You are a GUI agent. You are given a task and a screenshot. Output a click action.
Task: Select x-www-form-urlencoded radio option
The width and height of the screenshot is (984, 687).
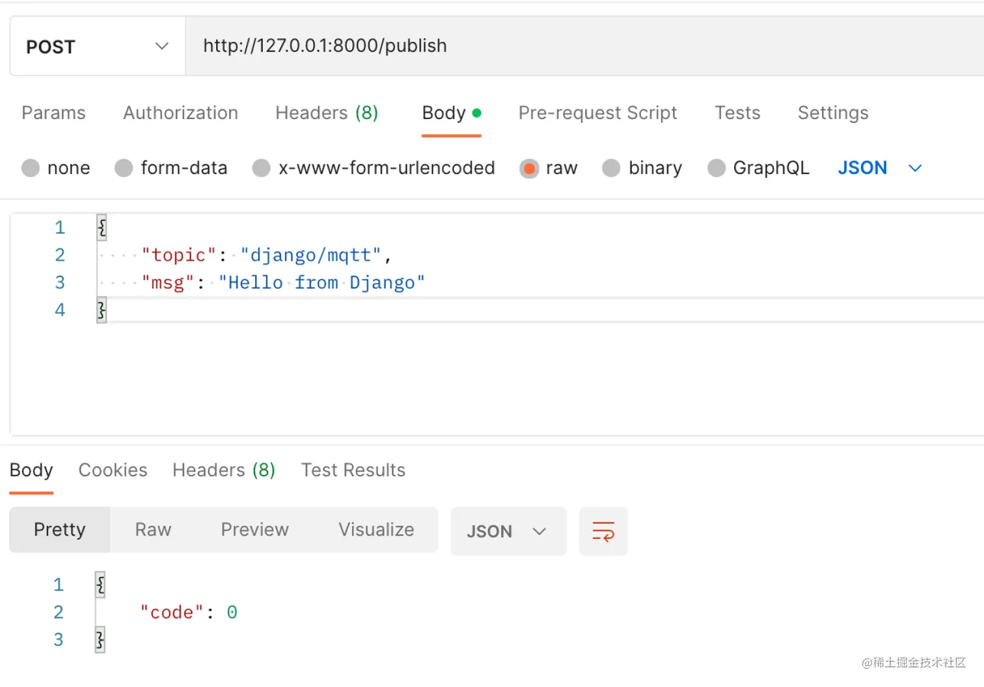pyautogui.click(x=262, y=168)
